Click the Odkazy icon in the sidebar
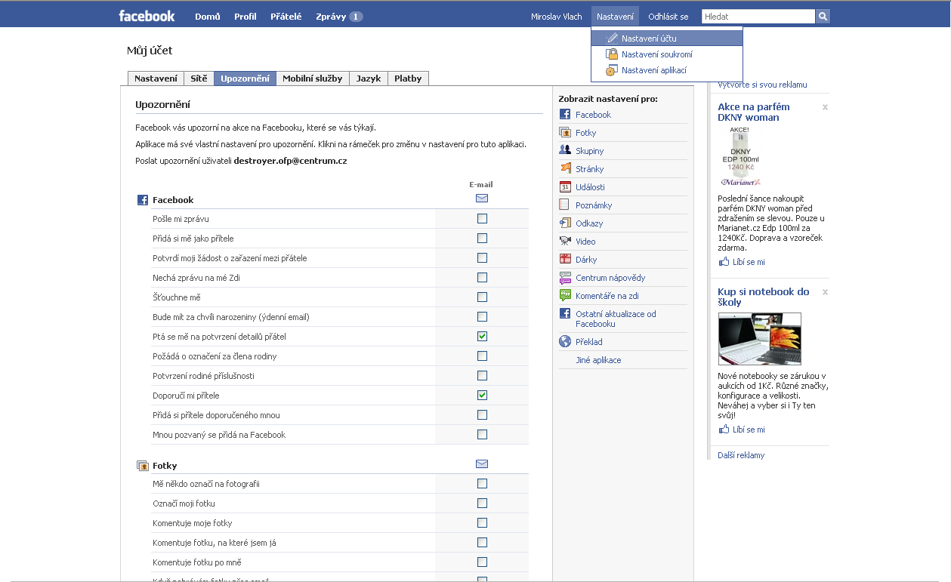The width and height of the screenshot is (951, 582). coord(565,223)
